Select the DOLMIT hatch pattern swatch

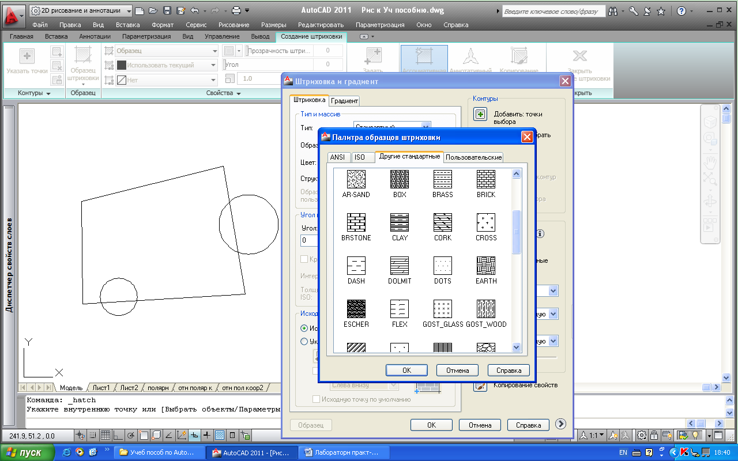(400, 266)
